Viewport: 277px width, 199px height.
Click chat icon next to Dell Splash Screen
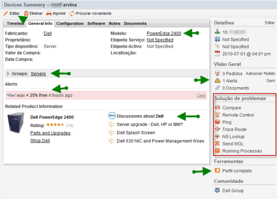[x=111, y=132]
